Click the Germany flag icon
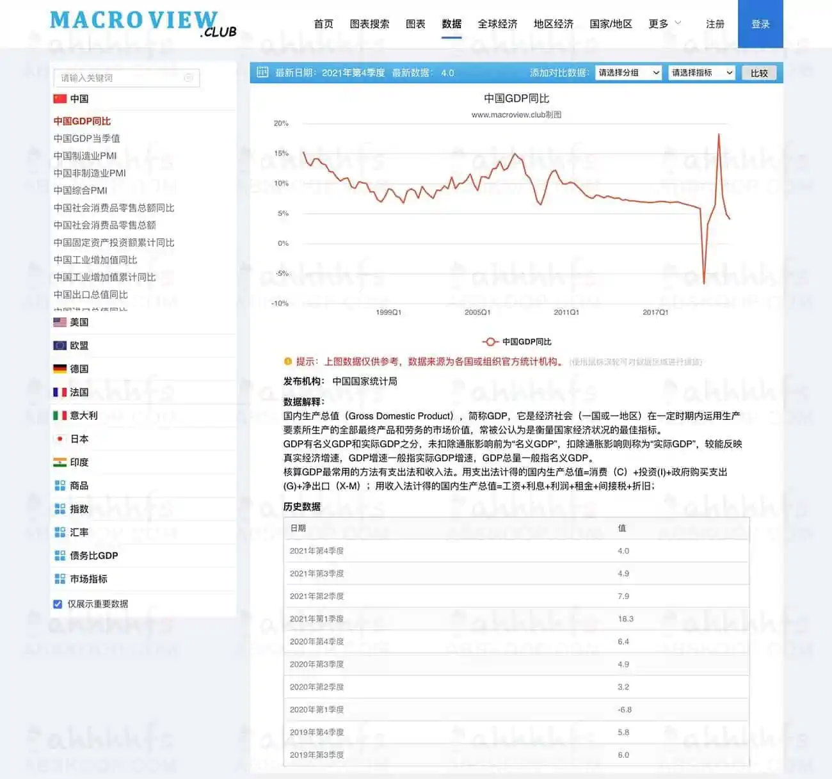The height and width of the screenshot is (779, 832). pyautogui.click(x=59, y=369)
